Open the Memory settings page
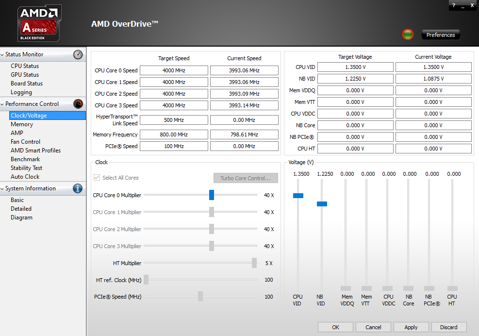This screenshot has height=336, width=479. pos(22,124)
